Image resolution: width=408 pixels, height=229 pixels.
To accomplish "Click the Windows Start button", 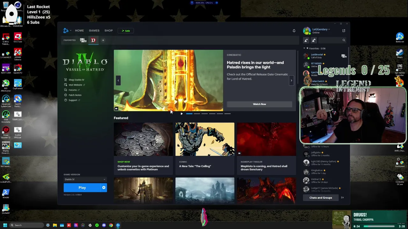I will (x=5, y=225).
